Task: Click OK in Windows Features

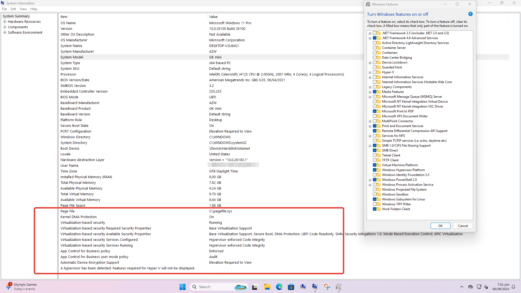Action: 440,226
